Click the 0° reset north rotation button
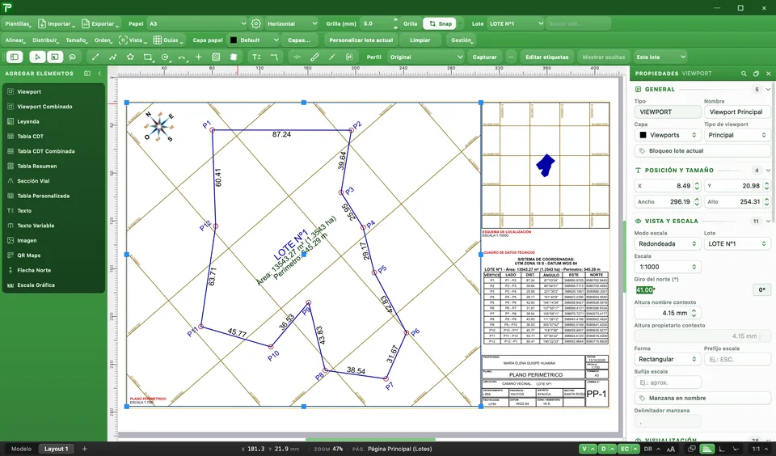 [761, 290]
